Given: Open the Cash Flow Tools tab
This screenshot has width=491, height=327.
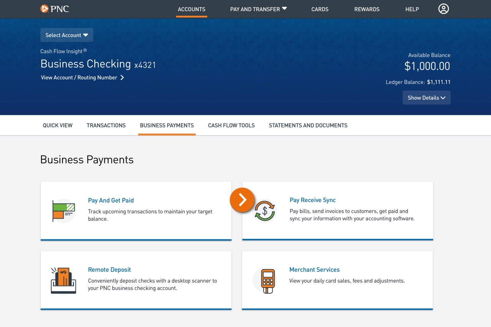Looking at the screenshot, I should (231, 125).
